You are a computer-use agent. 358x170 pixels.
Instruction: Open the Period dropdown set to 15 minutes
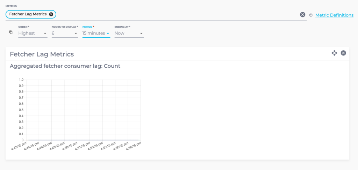click(96, 33)
